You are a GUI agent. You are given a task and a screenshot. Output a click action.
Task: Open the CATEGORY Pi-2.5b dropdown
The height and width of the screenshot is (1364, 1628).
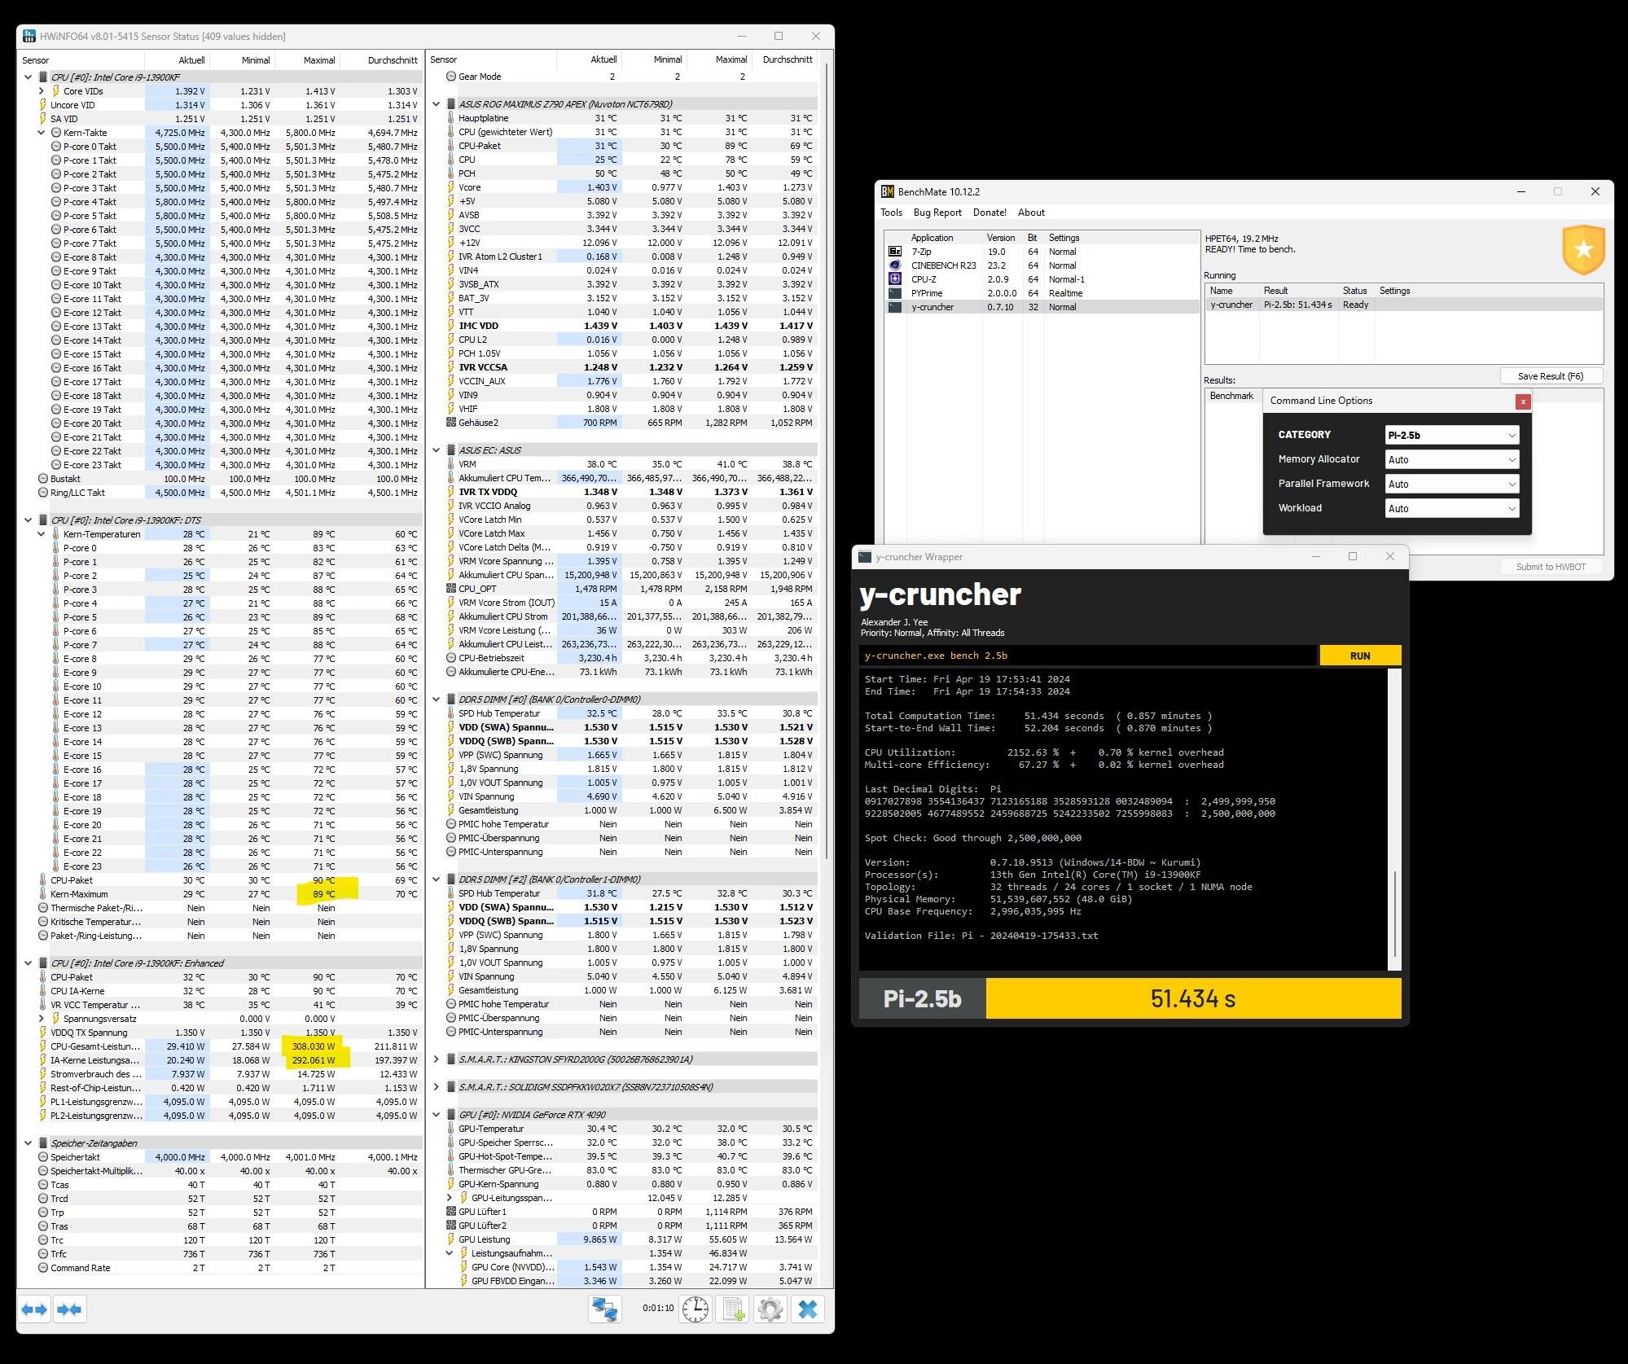(1451, 435)
